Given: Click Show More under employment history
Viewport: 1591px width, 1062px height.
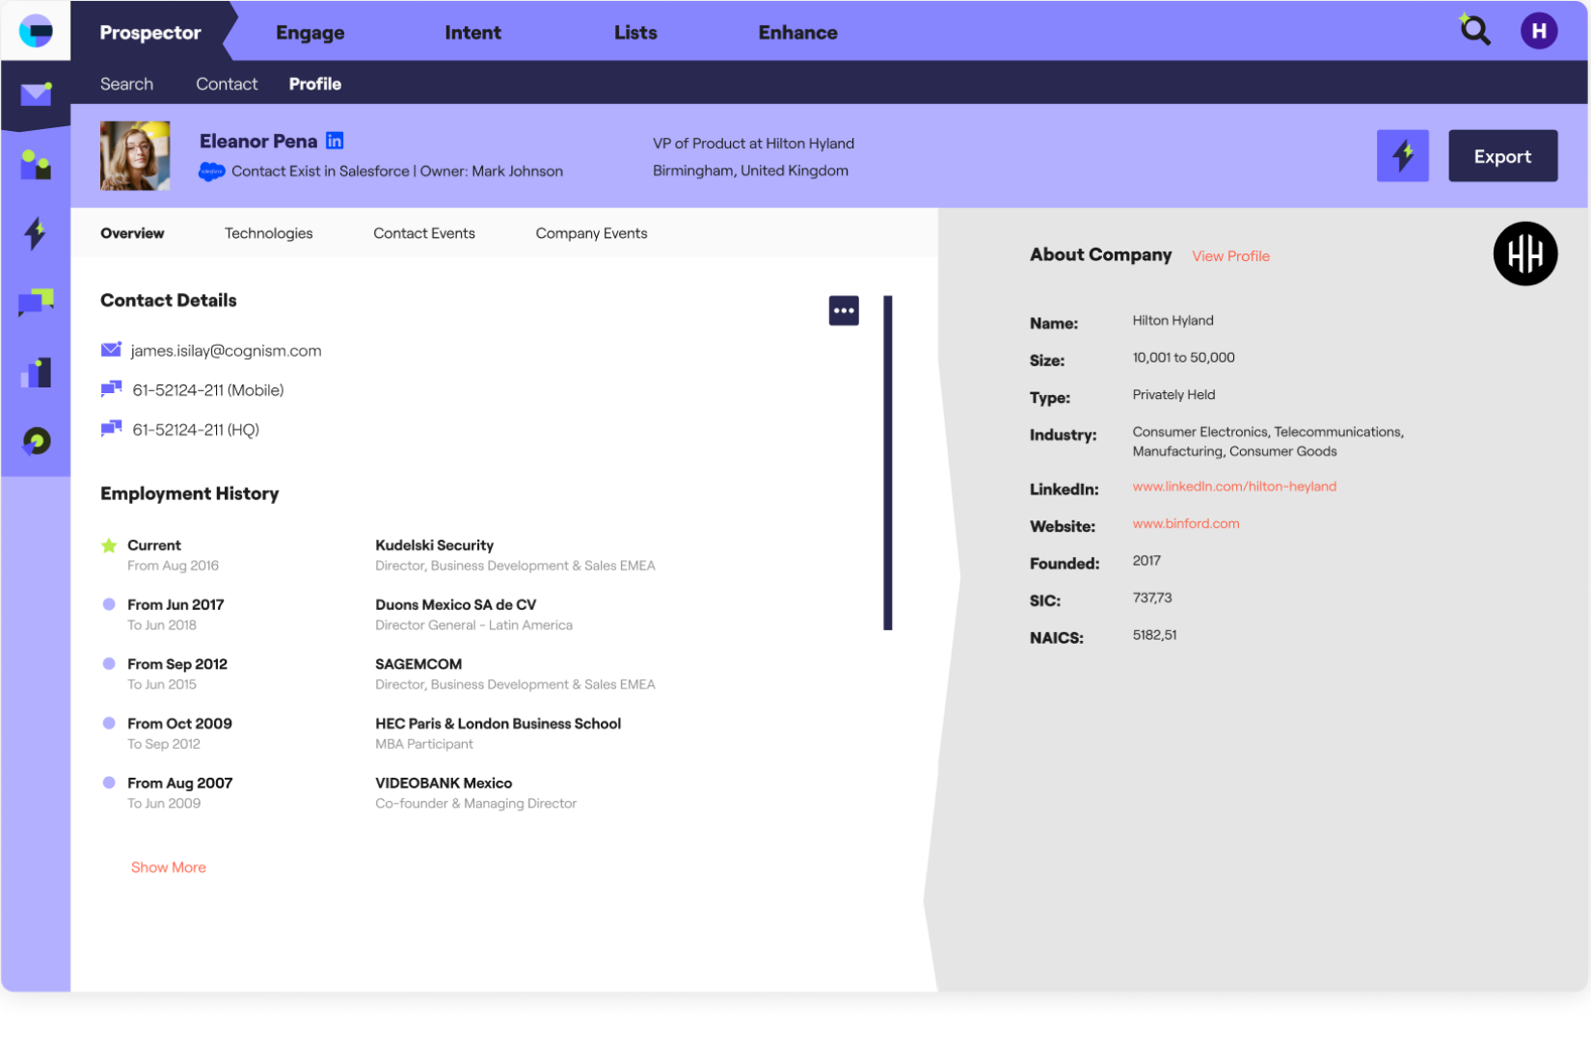Looking at the screenshot, I should (168, 867).
